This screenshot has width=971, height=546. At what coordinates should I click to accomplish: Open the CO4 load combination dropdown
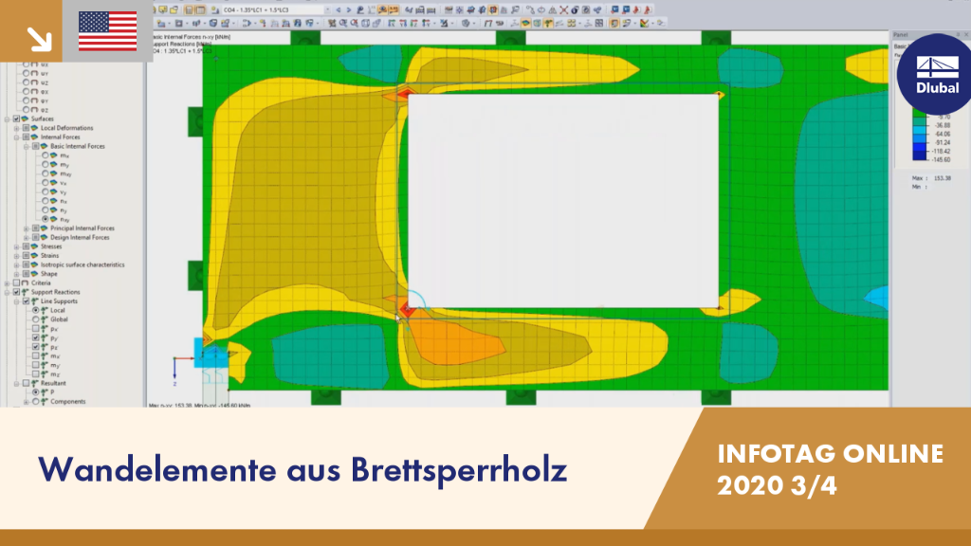[327, 9]
